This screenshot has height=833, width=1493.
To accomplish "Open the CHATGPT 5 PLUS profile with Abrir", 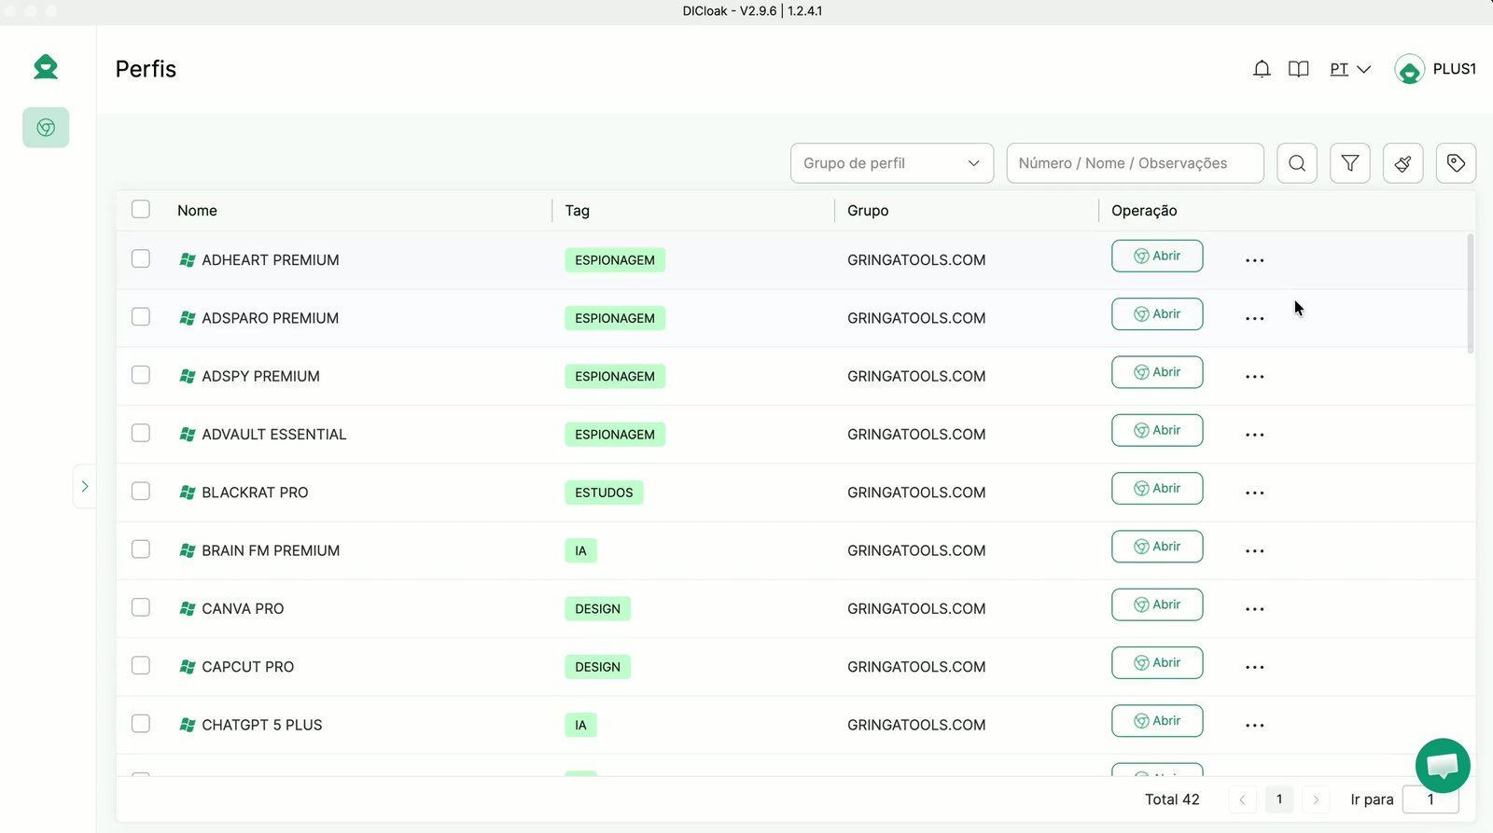I will point(1157,721).
